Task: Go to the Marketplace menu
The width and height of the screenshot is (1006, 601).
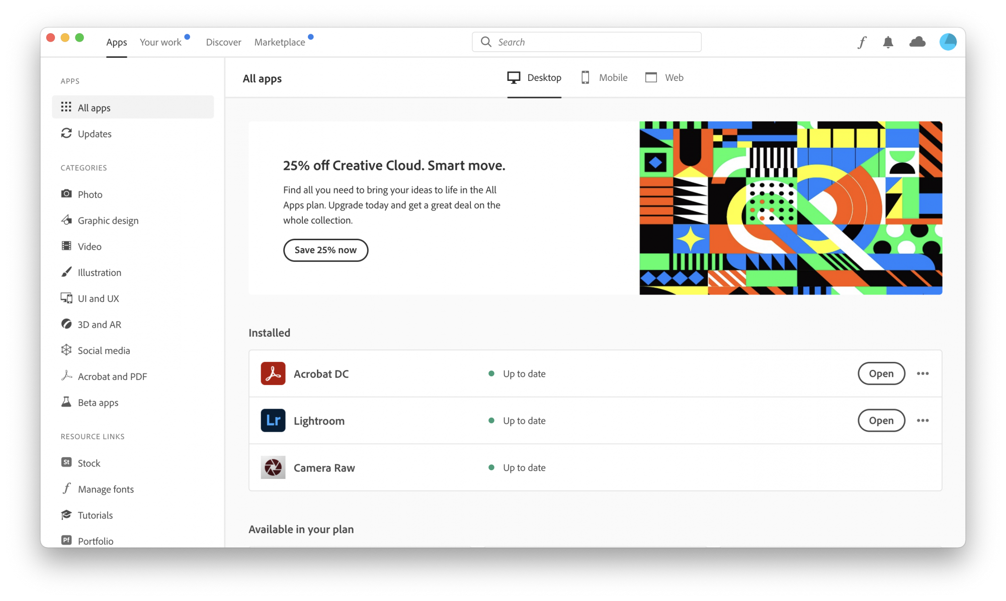Action: (x=280, y=42)
